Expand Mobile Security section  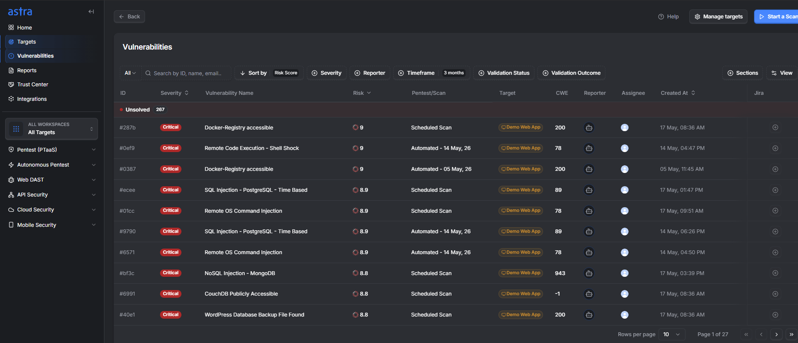51,225
